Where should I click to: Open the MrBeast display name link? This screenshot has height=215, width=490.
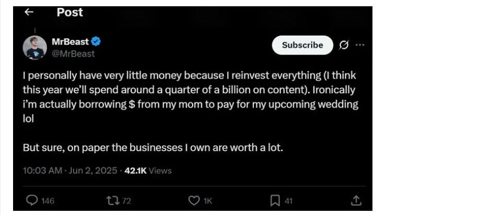click(71, 42)
